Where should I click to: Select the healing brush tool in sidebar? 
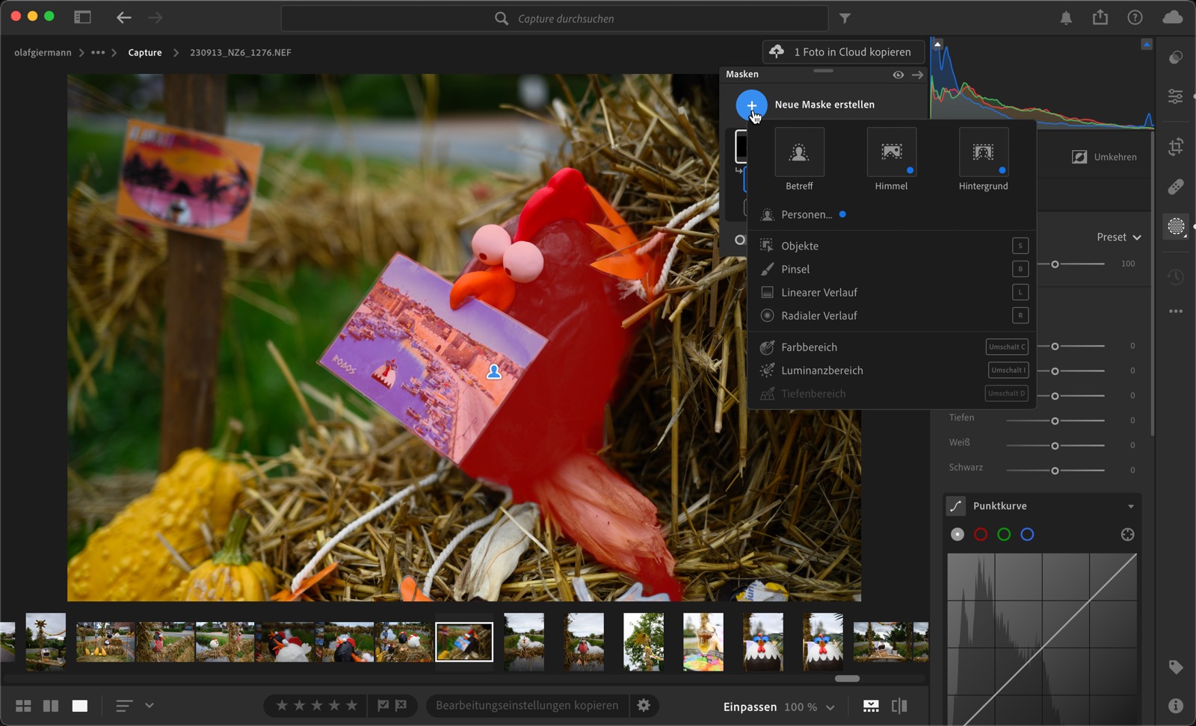point(1176,186)
